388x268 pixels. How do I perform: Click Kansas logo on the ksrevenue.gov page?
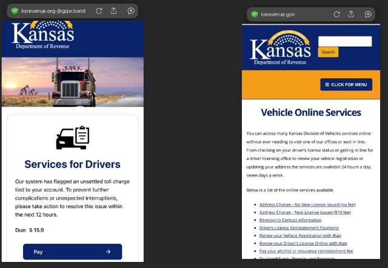(280, 48)
